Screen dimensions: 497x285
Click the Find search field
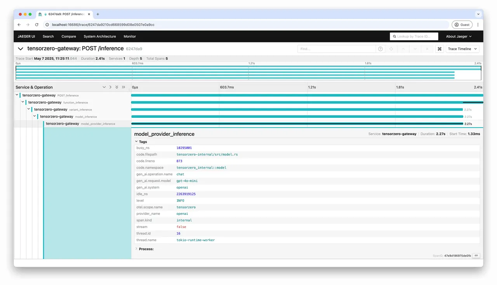(337, 49)
